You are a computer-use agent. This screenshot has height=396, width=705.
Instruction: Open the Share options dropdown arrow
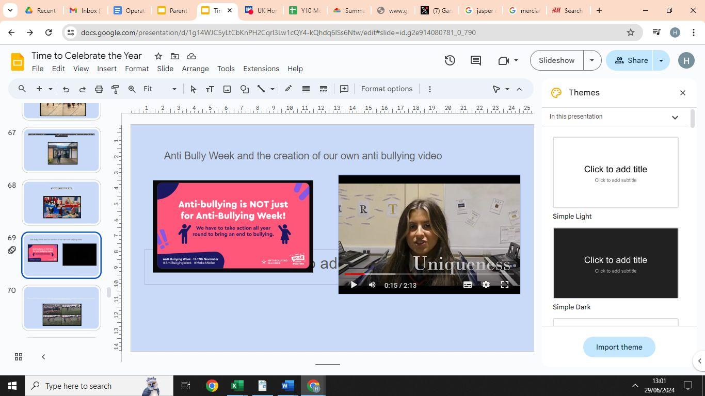[661, 60]
